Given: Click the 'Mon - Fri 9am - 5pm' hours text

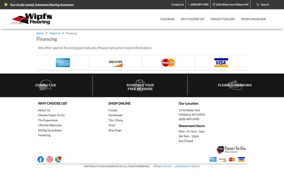Looking at the screenshot, I should (x=192, y=132).
